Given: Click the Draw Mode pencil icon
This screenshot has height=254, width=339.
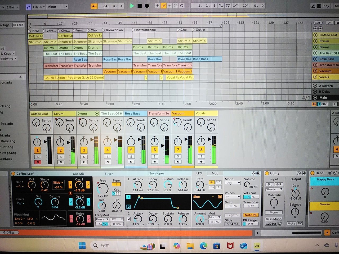Looking at the screenshot, I should click(313, 6).
